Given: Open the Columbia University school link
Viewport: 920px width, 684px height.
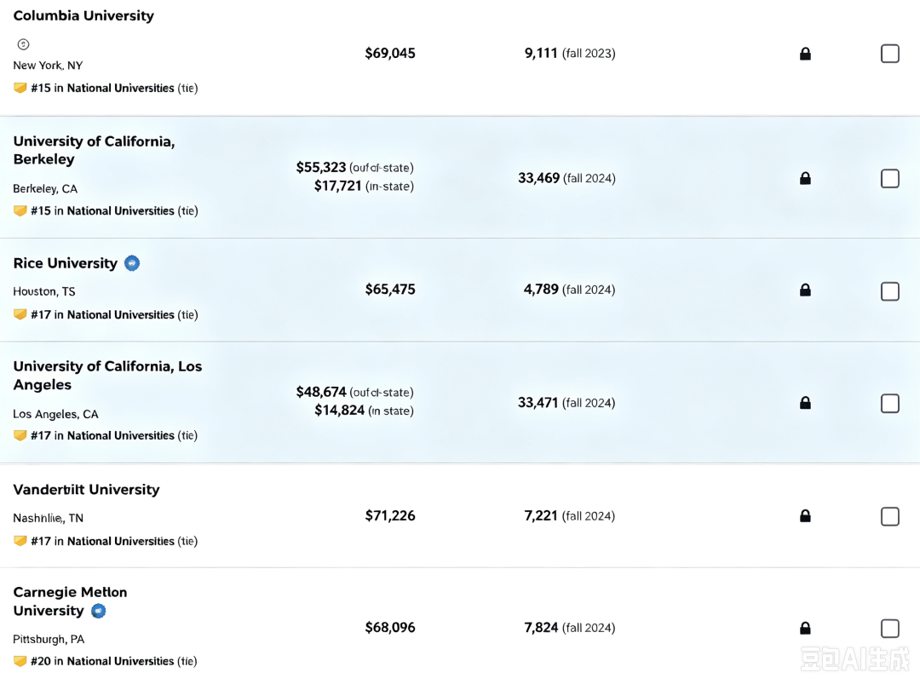Looking at the screenshot, I should [x=83, y=16].
